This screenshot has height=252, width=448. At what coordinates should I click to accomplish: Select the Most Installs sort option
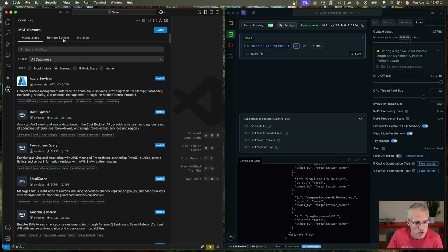point(30,68)
